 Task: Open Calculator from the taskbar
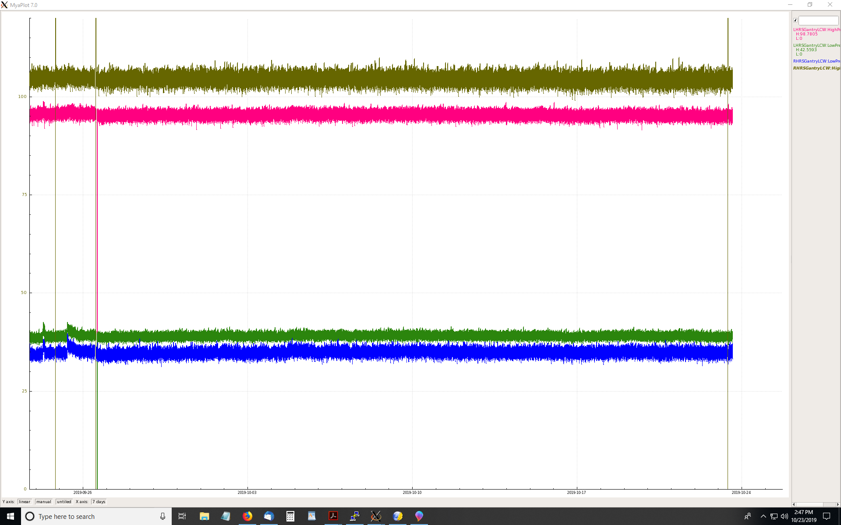click(290, 516)
